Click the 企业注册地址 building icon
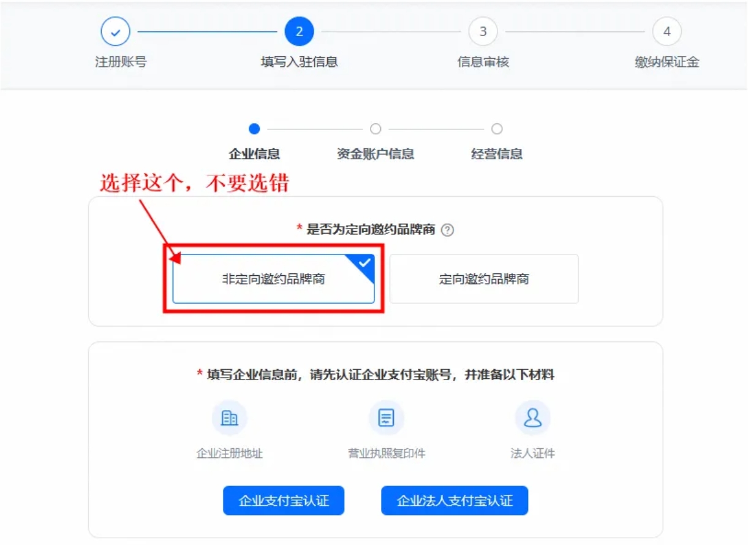 coord(230,418)
